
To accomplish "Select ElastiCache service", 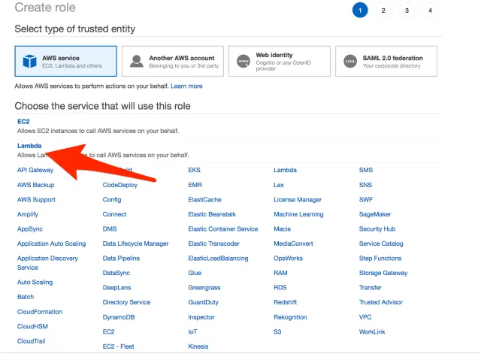I will 204,200.
